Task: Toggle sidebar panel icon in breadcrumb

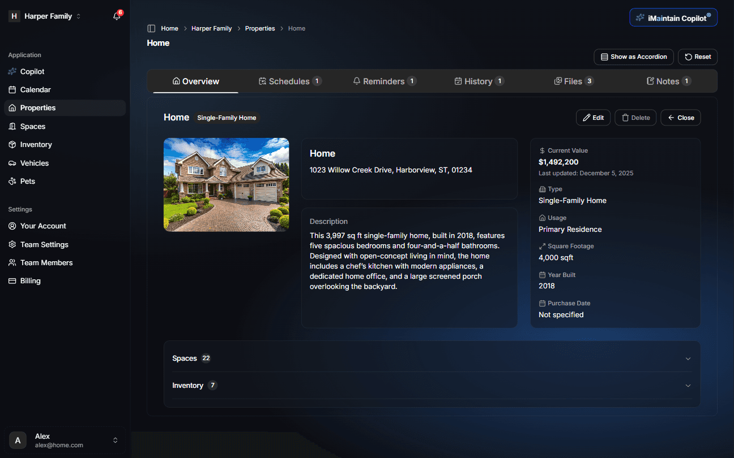Action: [151, 28]
